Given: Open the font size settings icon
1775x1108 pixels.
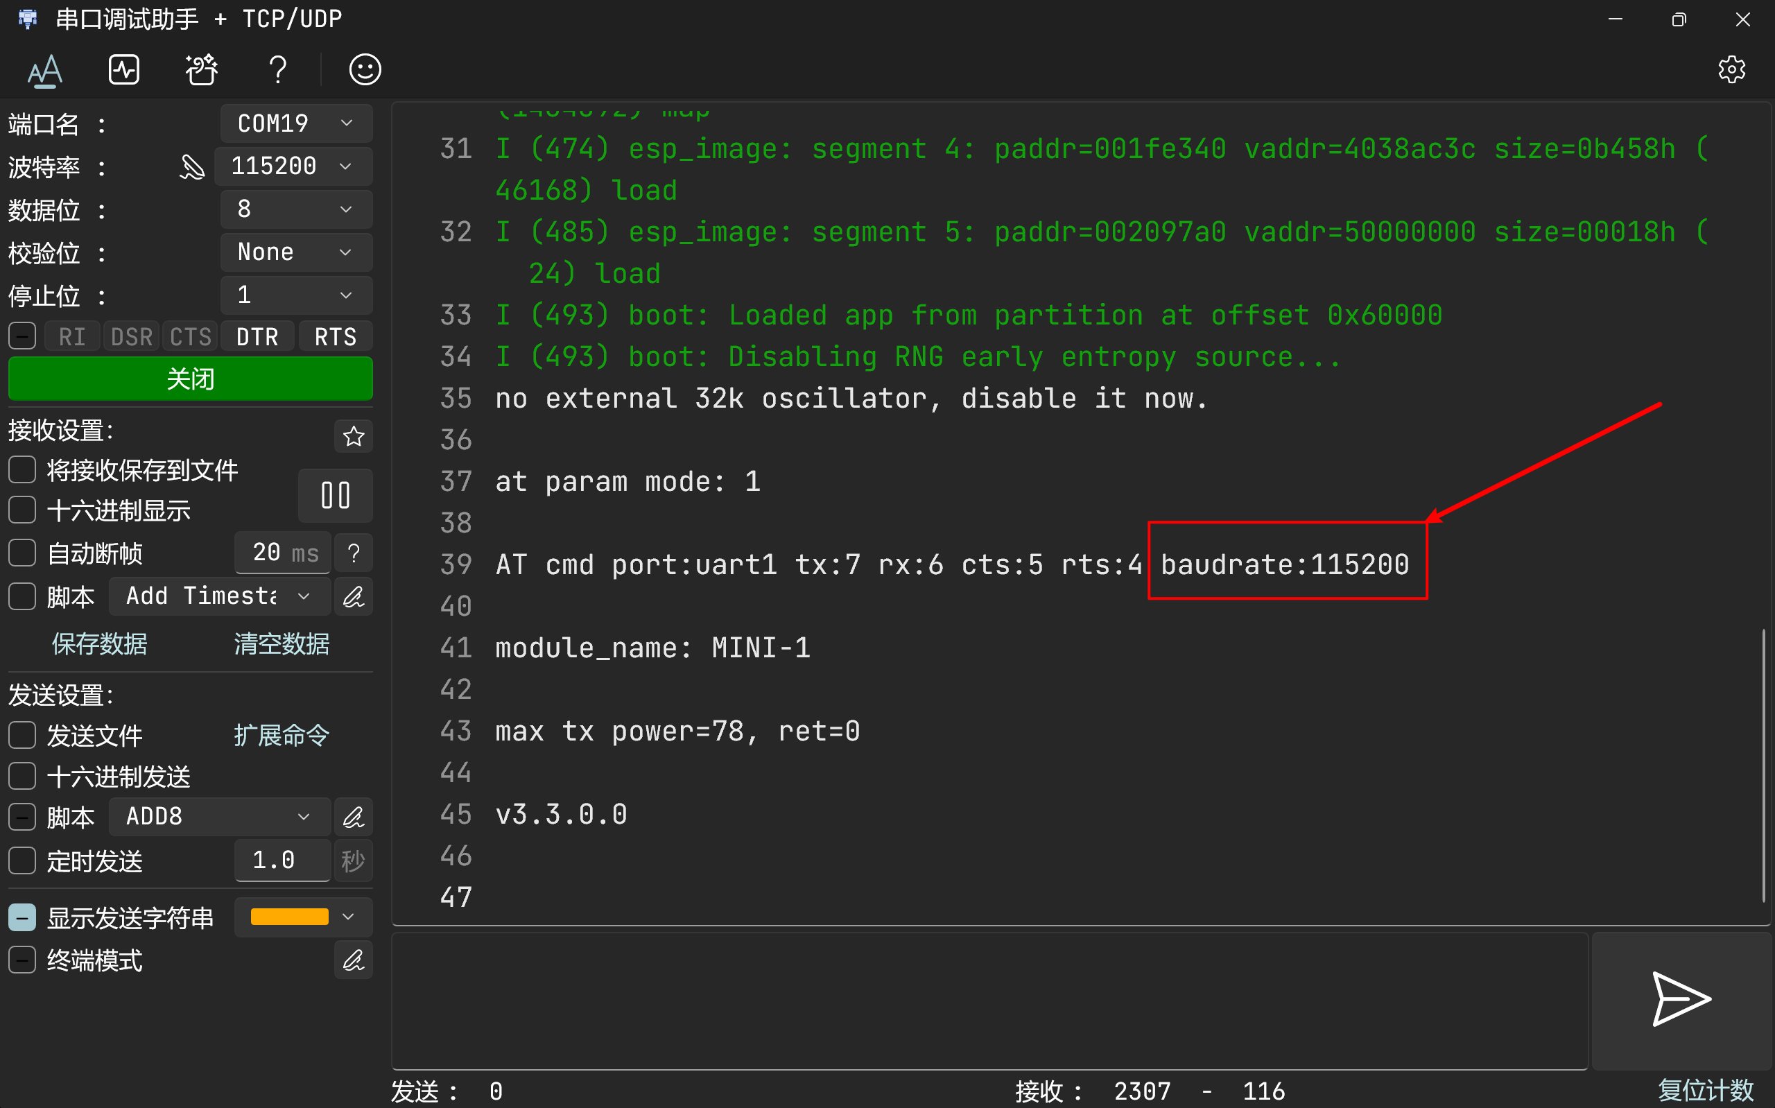Looking at the screenshot, I should point(44,70).
